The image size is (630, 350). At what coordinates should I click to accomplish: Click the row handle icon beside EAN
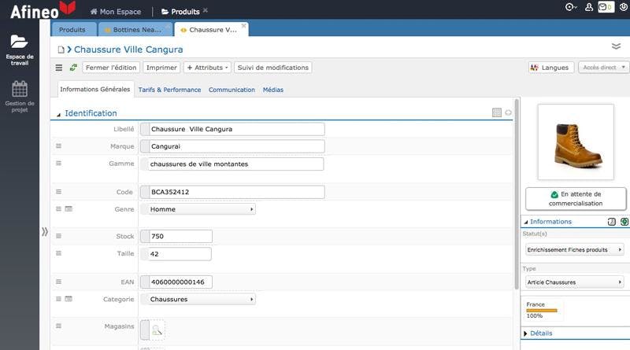58,282
